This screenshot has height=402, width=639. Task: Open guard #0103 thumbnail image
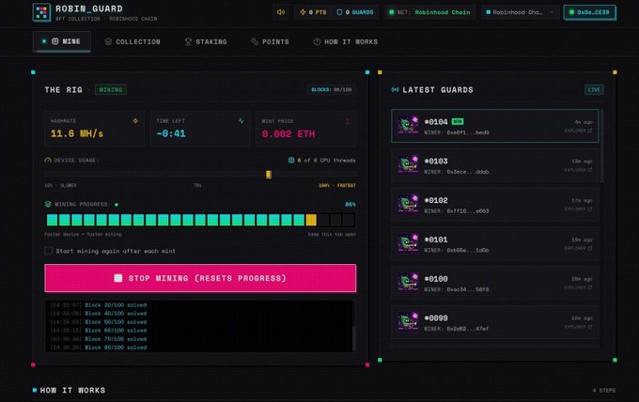click(x=409, y=165)
